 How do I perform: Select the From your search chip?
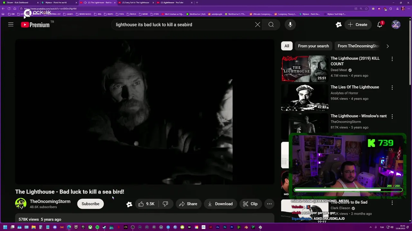(314, 46)
